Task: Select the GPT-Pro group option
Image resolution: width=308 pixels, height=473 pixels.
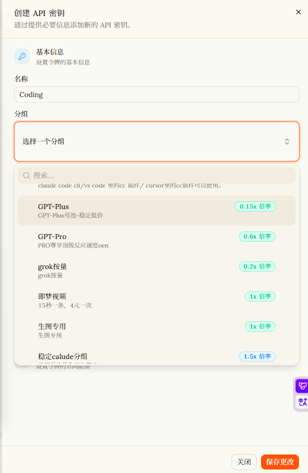Action: [156, 240]
